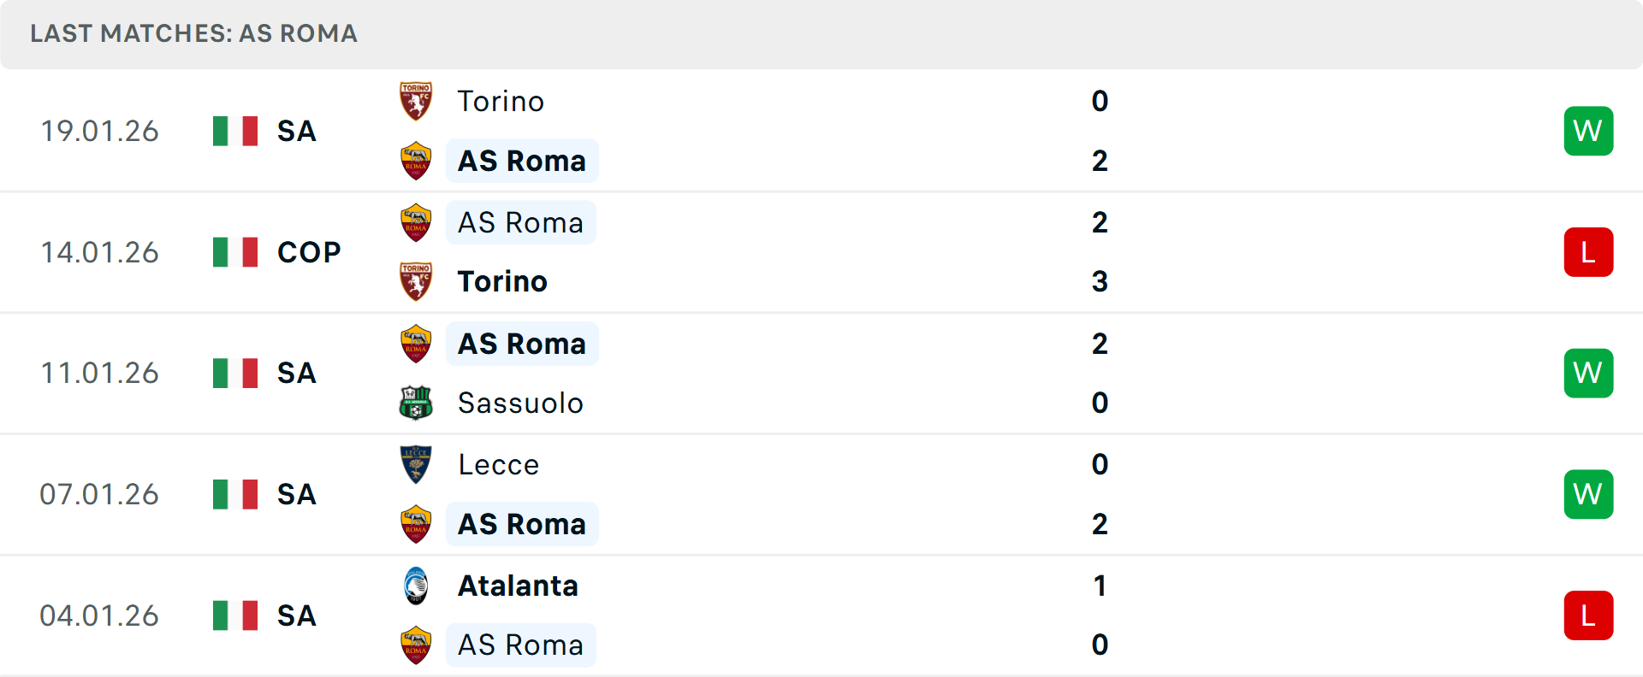Toggle the W result badge for the Torino away match
The height and width of the screenshot is (677, 1643).
click(x=1588, y=130)
